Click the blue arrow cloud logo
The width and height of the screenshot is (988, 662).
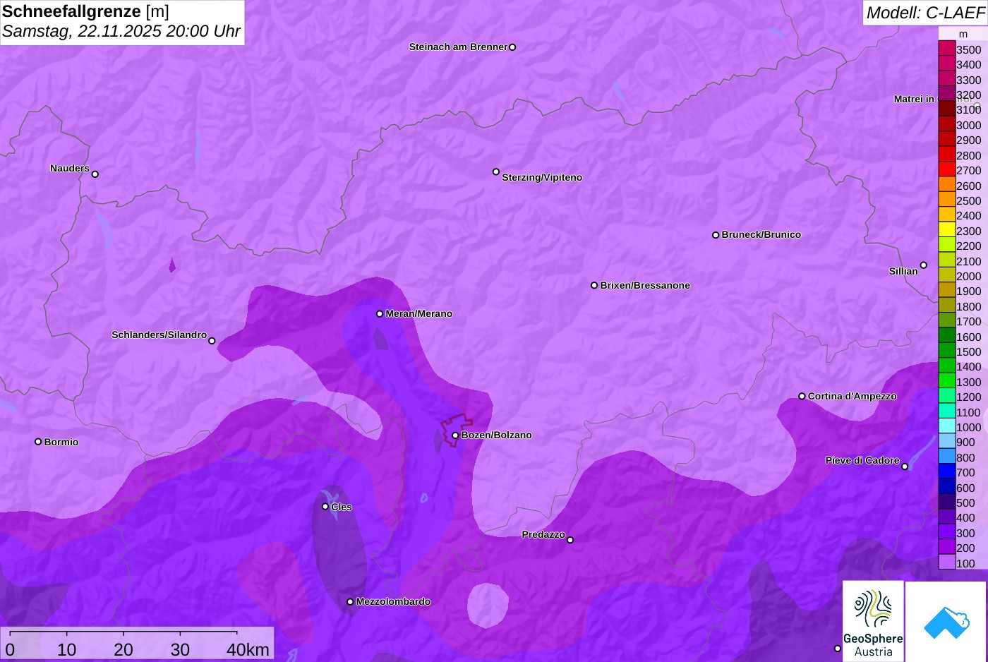click(946, 621)
